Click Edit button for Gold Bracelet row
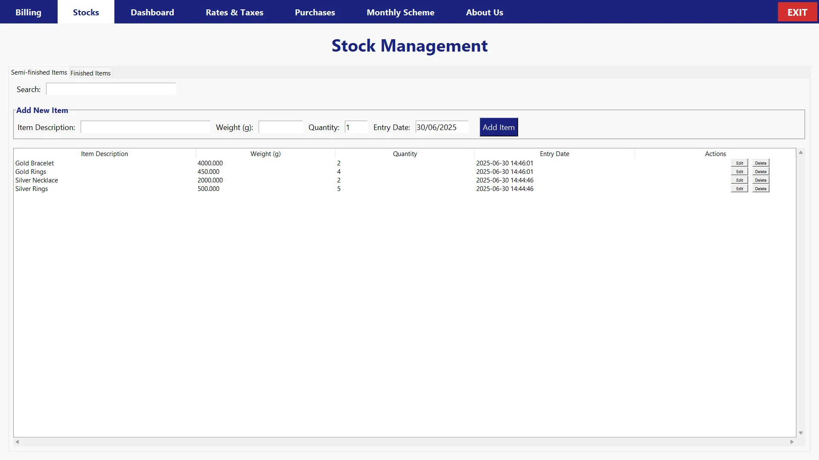819x460 pixels. (739, 163)
